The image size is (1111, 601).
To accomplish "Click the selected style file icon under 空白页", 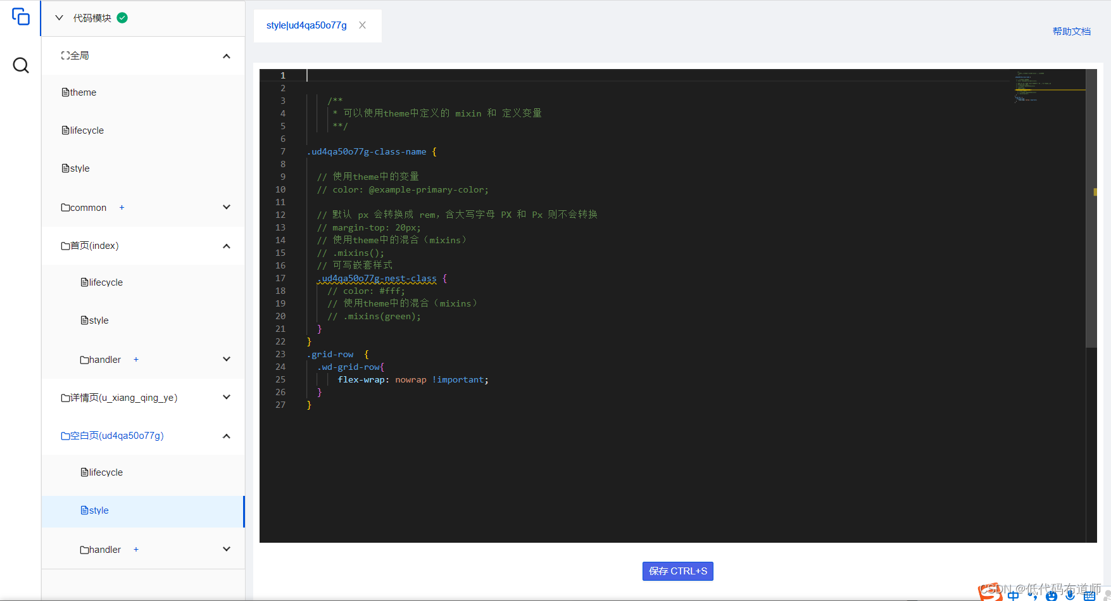I will [84, 510].
